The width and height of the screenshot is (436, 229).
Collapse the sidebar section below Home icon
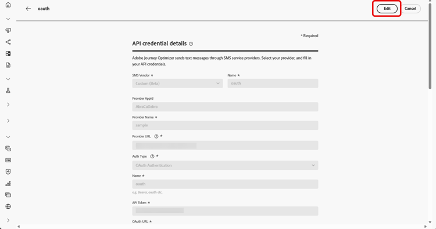(x=8, y=19)
